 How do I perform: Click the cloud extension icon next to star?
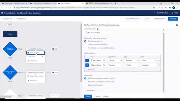159,8
